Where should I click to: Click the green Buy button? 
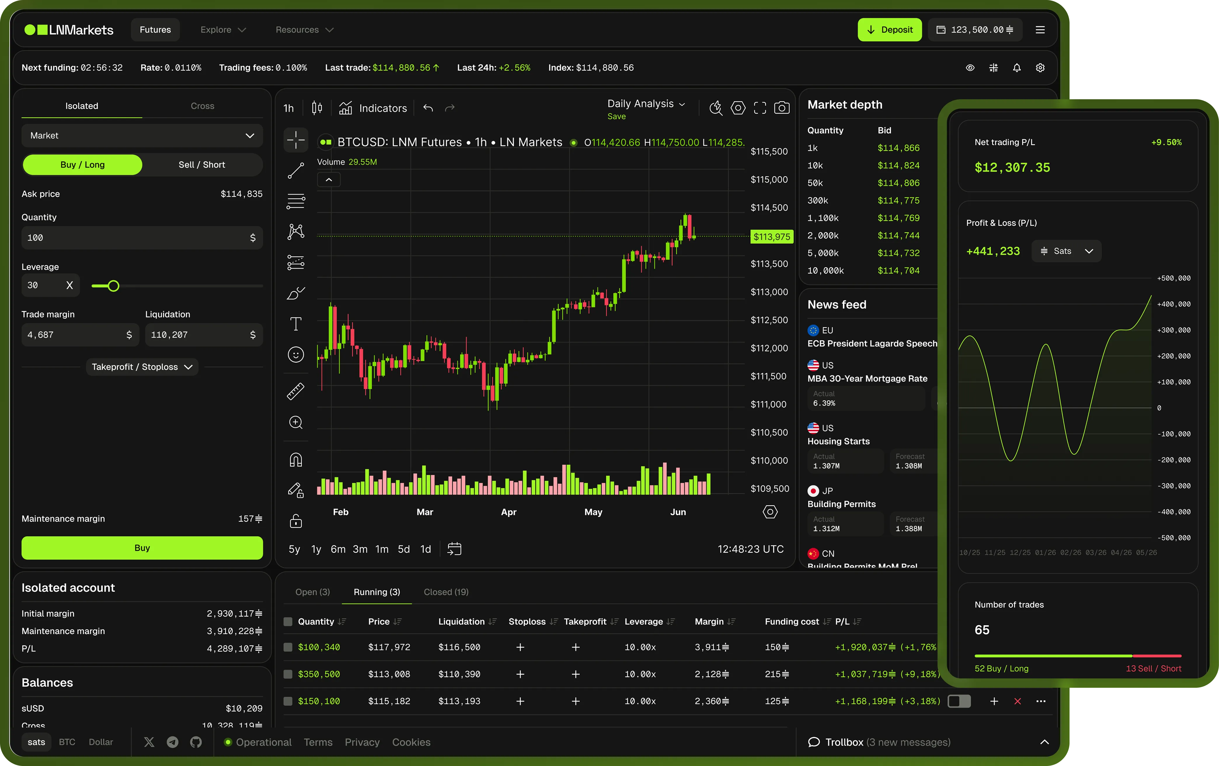pyautogui.click(x=142, y=548)
